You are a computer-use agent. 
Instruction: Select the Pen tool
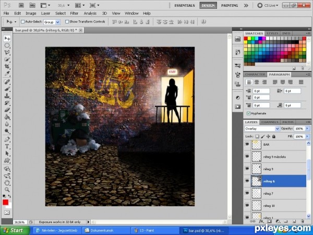click(x=7, y=139)
